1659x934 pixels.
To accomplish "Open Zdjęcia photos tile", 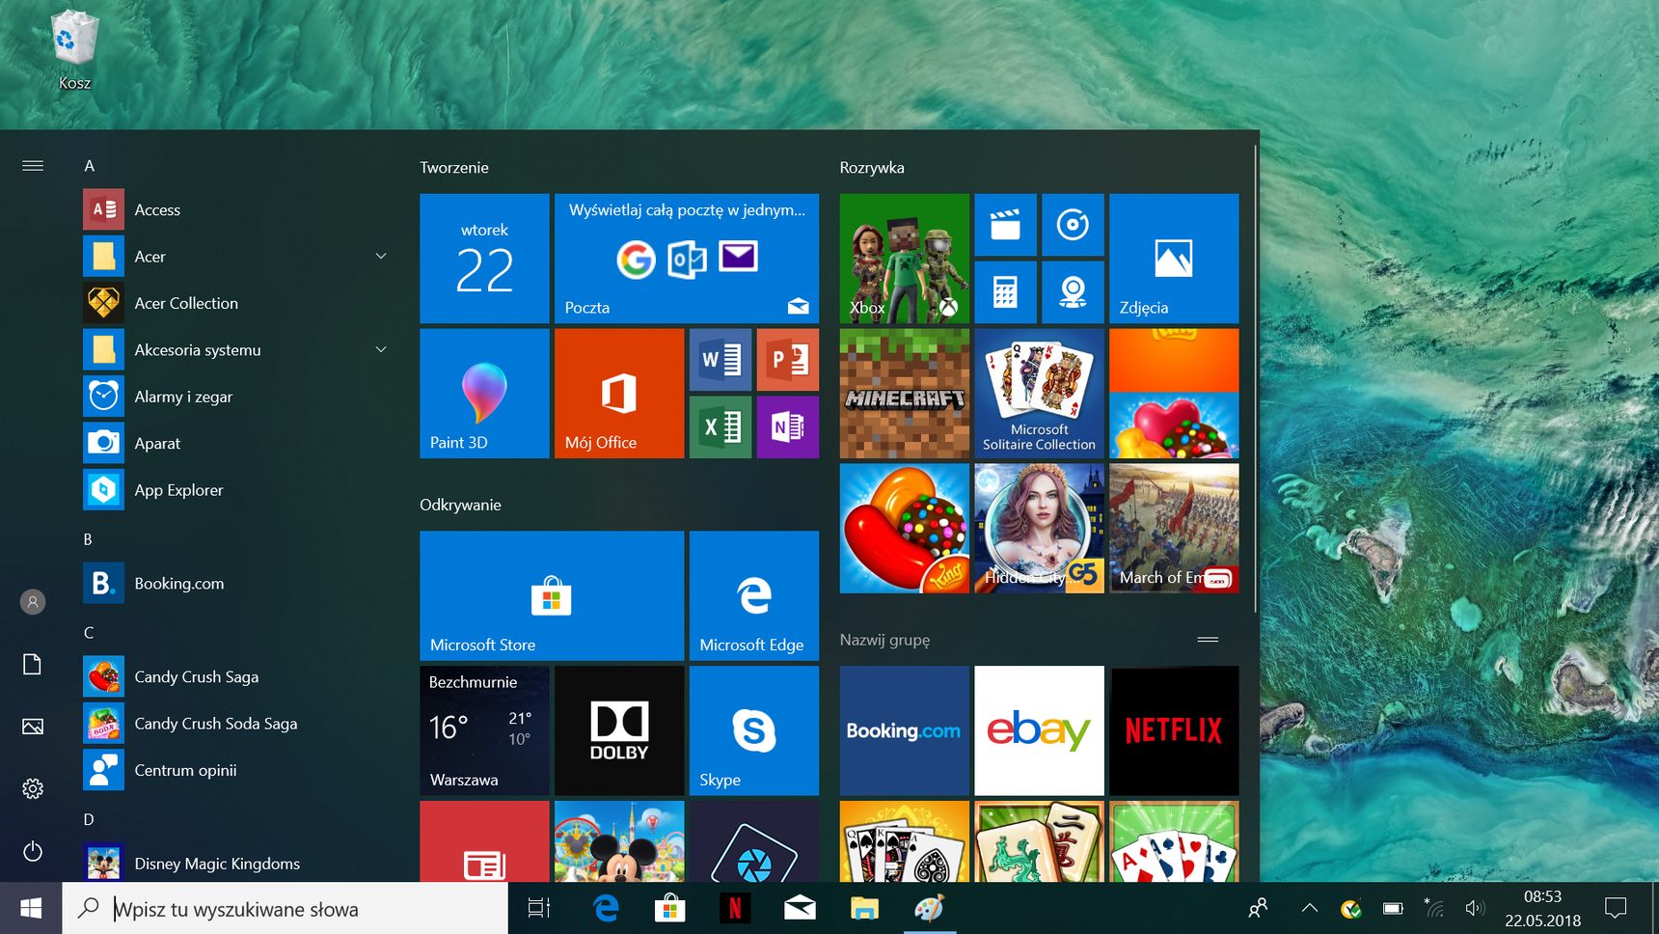I will tap(1174, 259).
